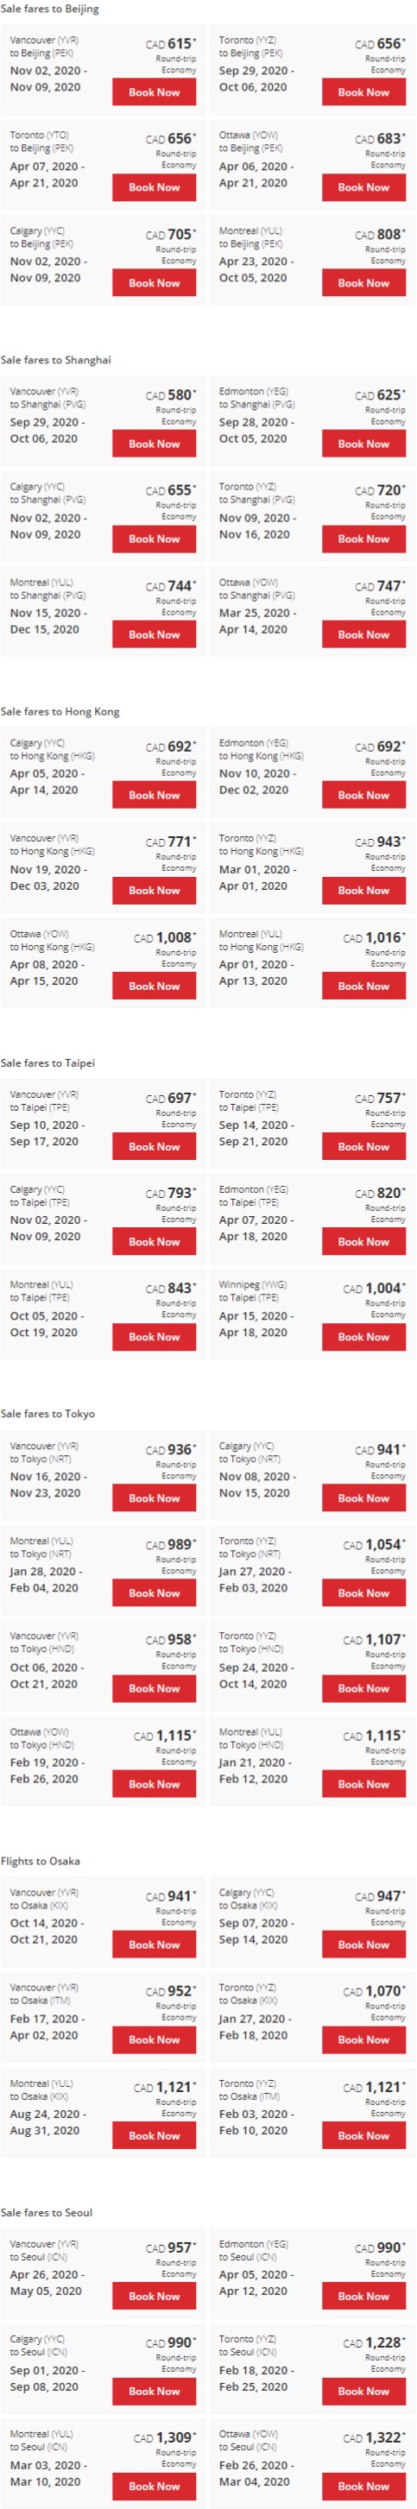This screenshot has height=2509, width=417.
Task: Book Ottawa to Tokyo HND CAD 1,115 fare
Action: 154,1784
